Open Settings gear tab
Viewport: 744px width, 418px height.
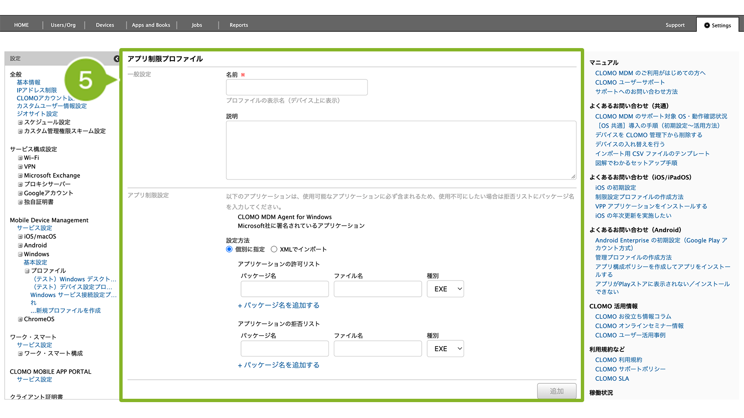717,25
